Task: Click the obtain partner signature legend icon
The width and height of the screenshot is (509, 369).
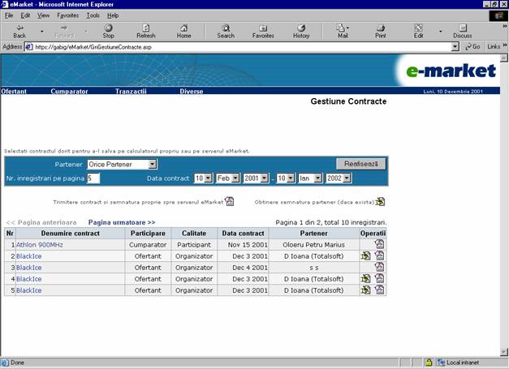Action: [380, 202]
